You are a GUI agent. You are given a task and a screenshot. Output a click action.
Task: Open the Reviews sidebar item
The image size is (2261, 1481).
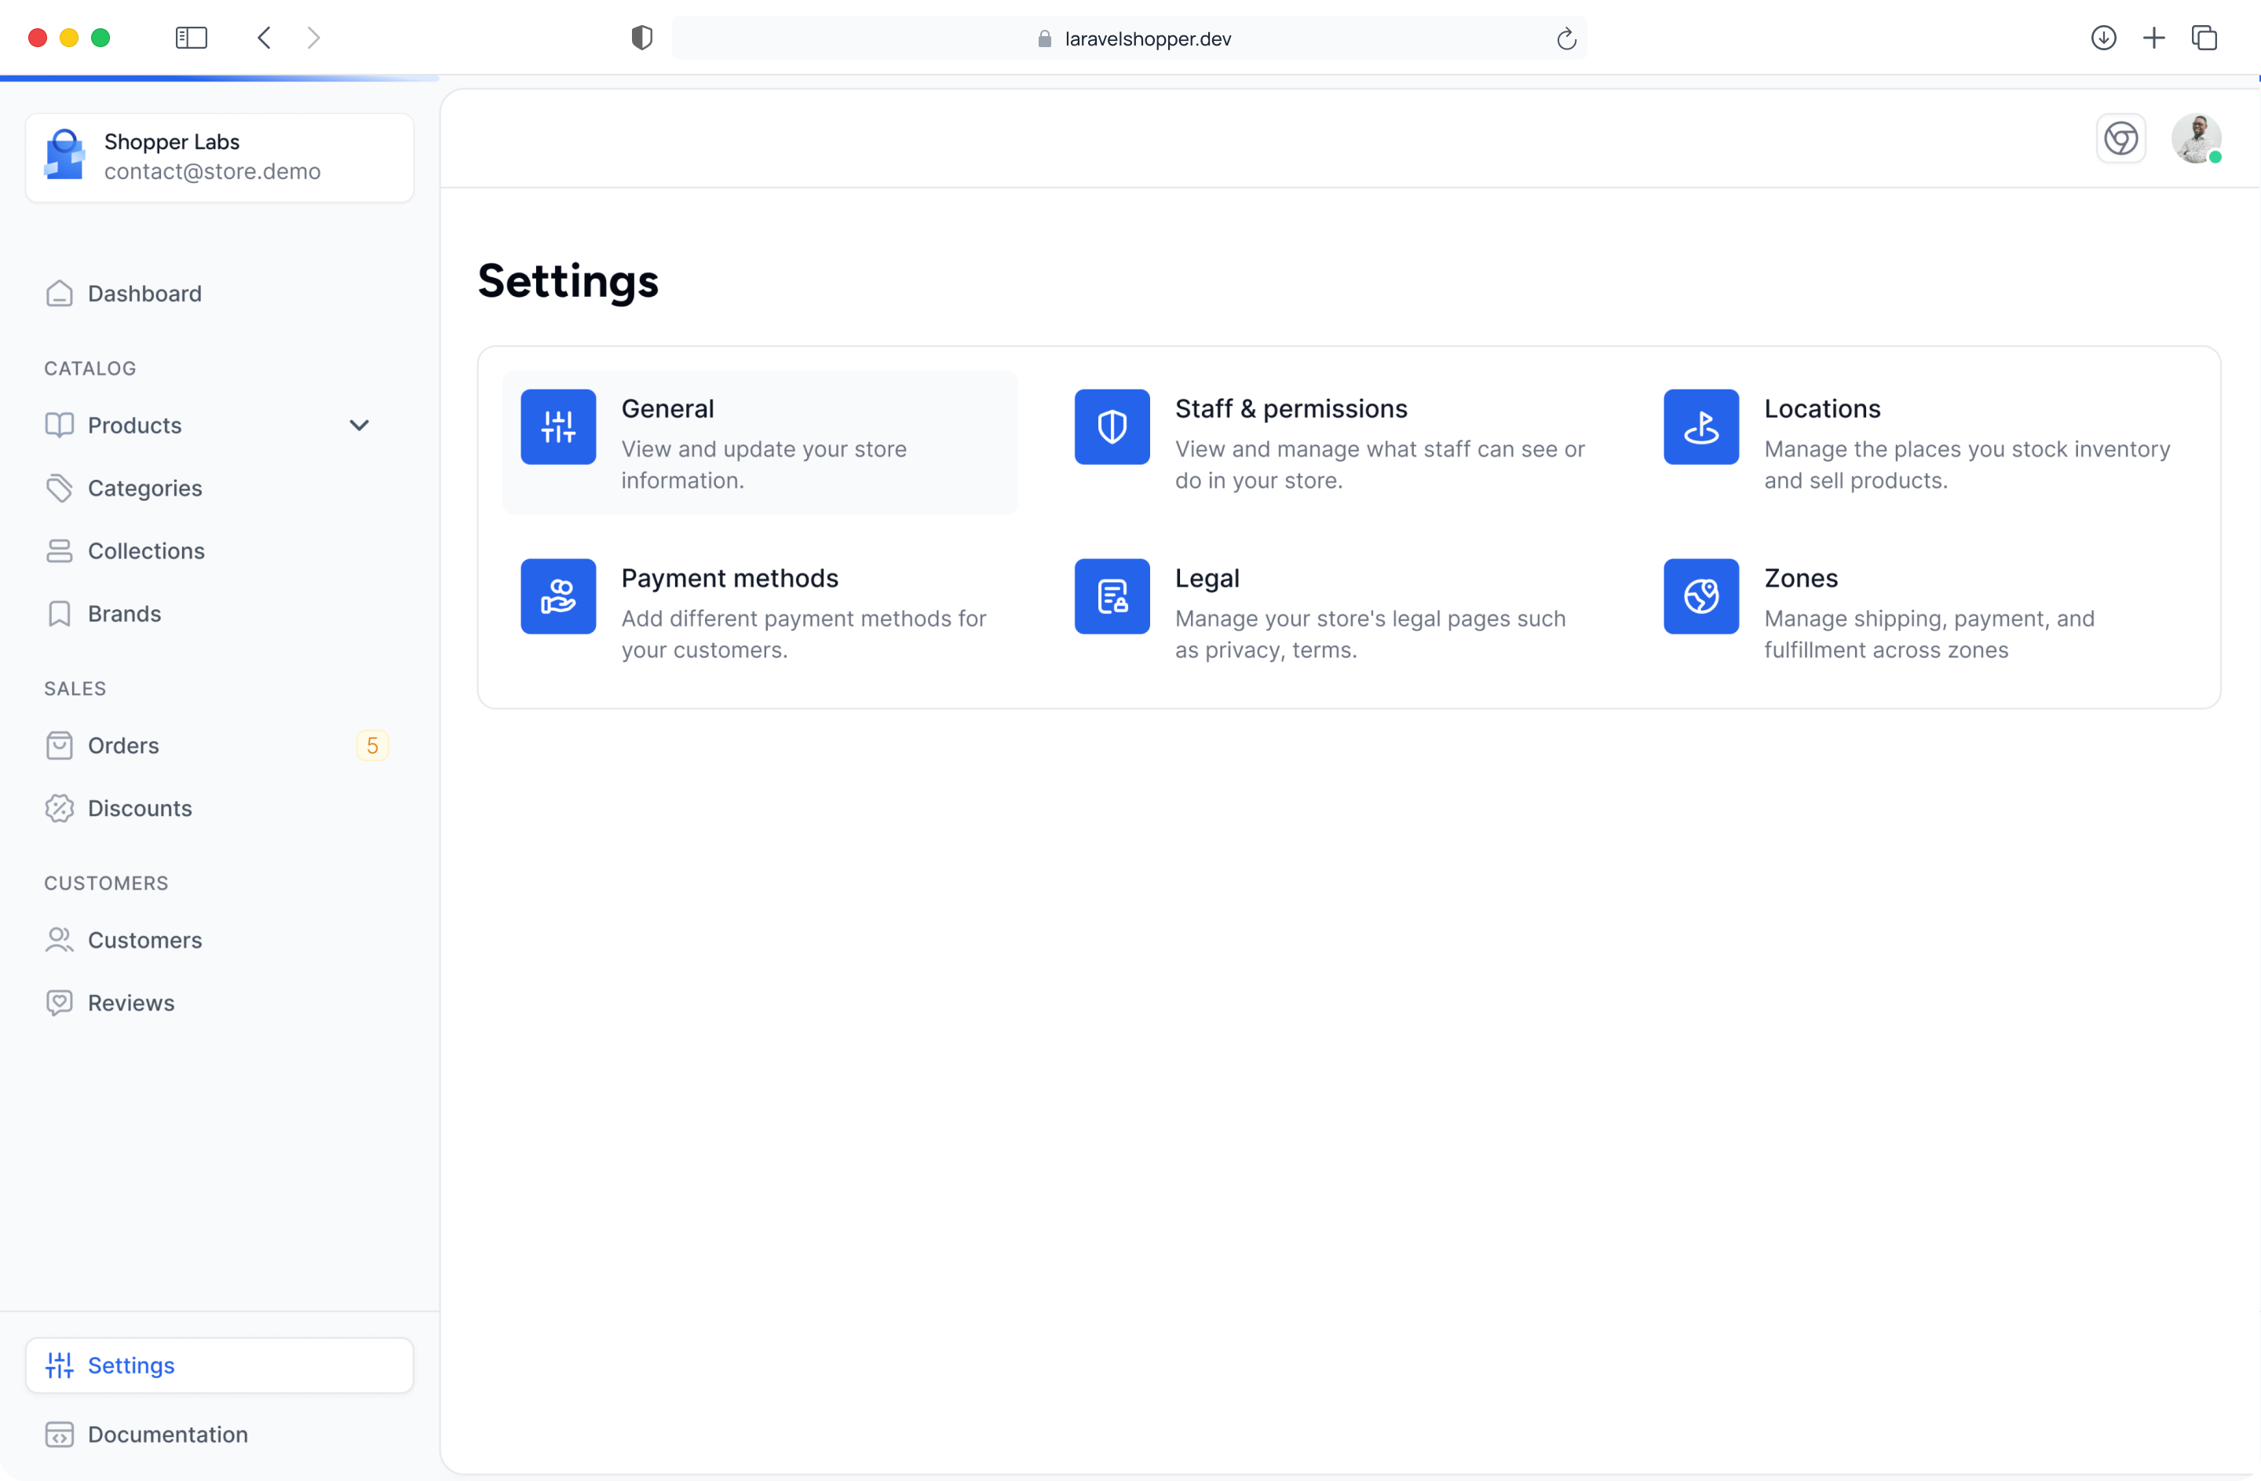(x=131, y=1003)
